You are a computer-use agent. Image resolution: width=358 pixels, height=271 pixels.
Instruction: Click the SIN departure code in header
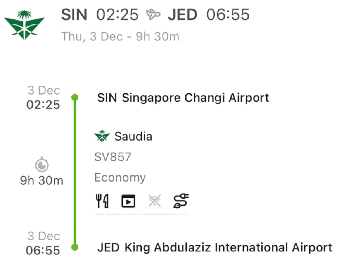point(74,15)
